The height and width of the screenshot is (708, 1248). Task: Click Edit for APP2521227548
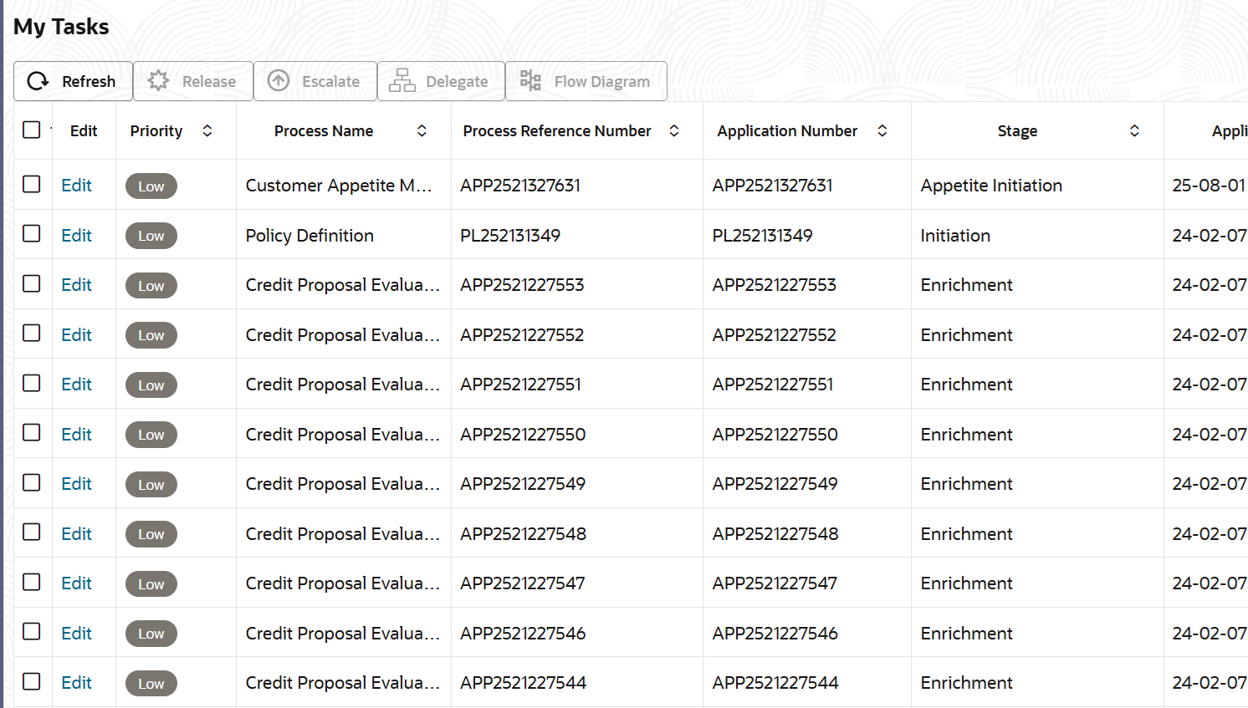coord(76,534)
